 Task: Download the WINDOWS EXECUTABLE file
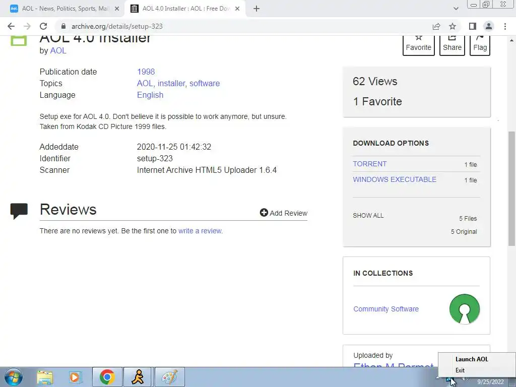pyautogui.click(x=395, y=179)
